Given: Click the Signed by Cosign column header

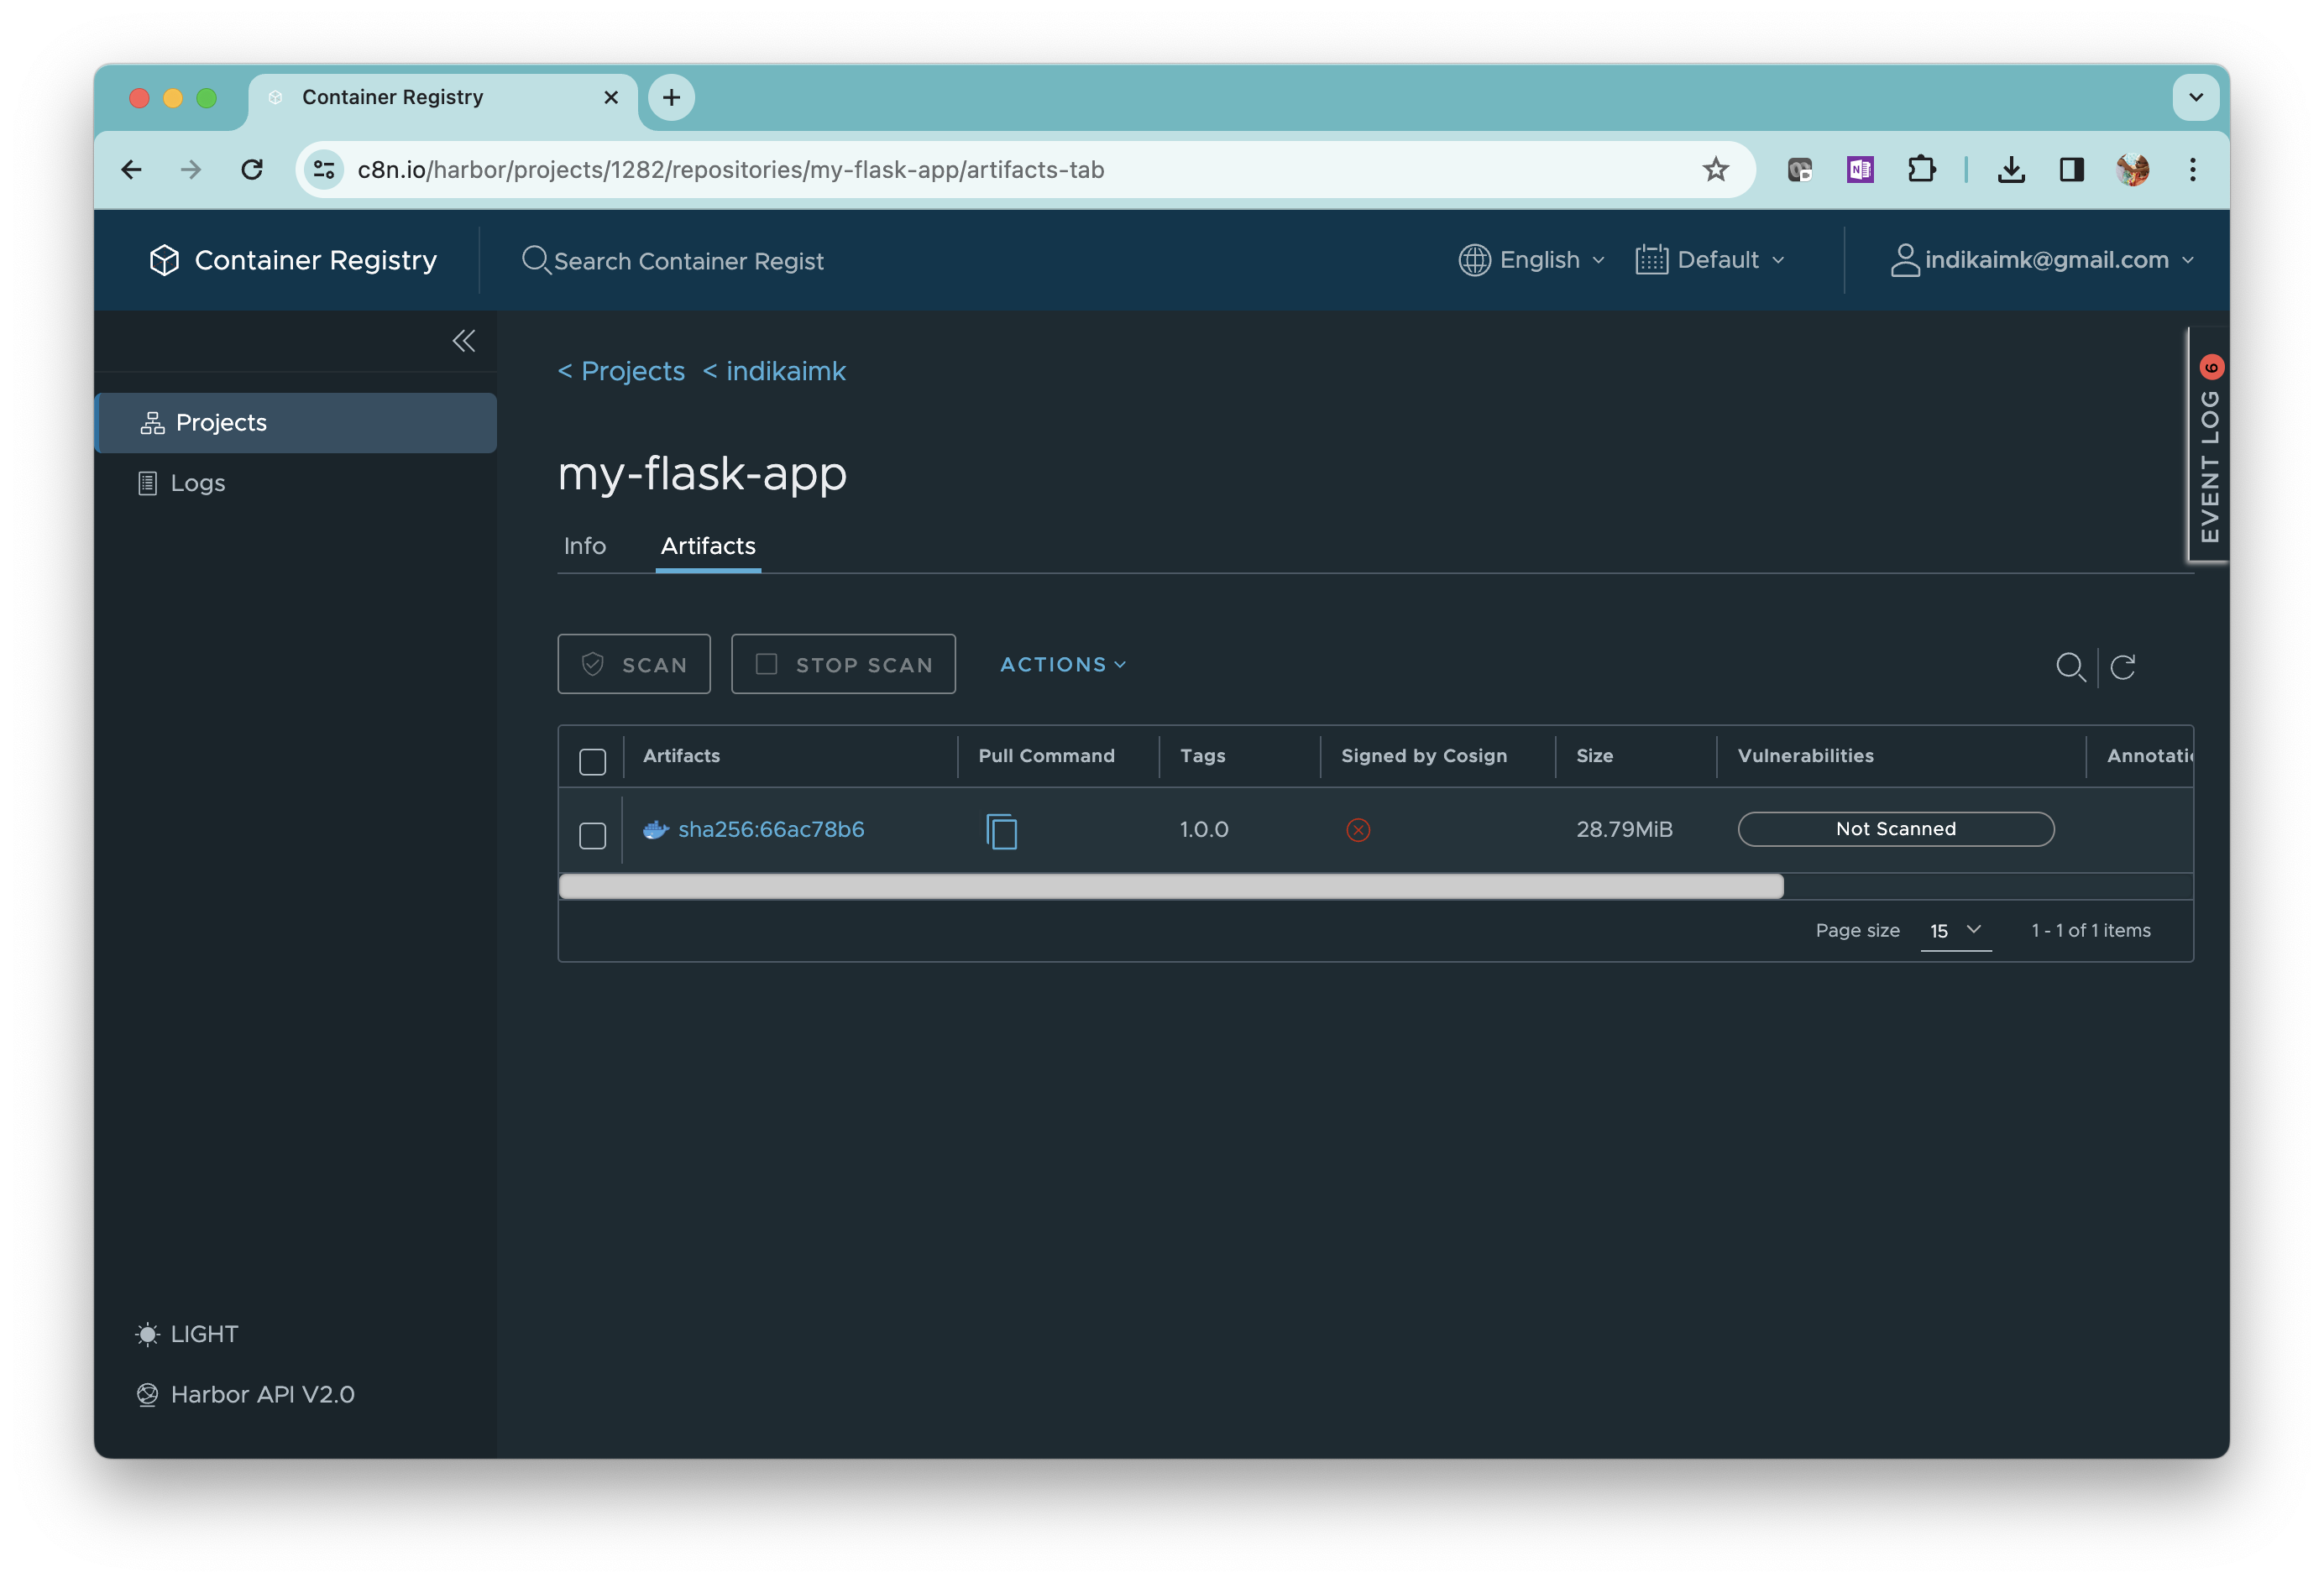Looking at the screenshot, I should click(x=1424, y=756).
